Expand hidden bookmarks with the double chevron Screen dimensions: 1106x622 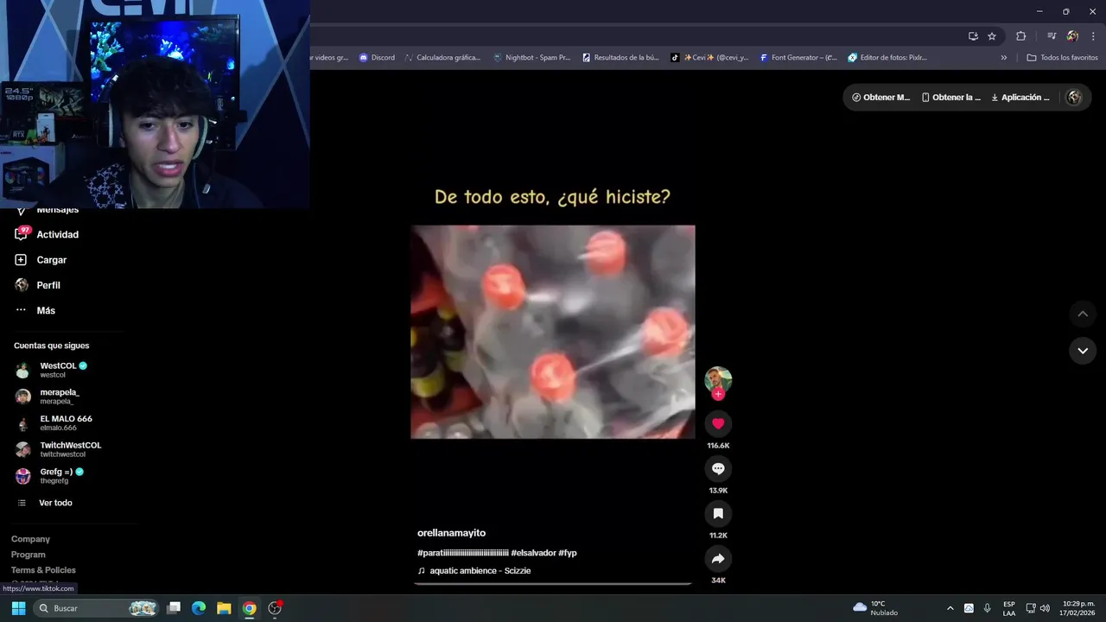1004,58
